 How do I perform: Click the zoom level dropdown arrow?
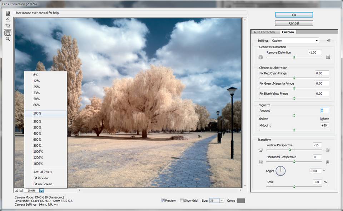[42, 191]
